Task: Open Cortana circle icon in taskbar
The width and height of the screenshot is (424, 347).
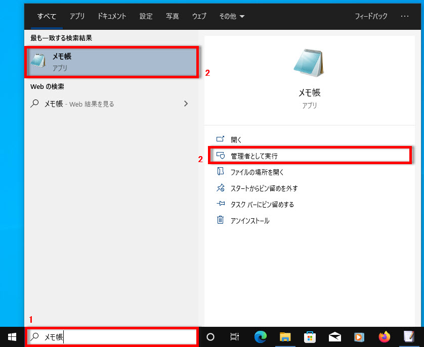Action: [x=211, y=337]
